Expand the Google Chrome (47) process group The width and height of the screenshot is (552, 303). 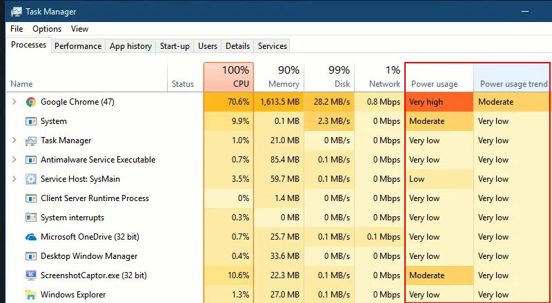[x=14, y=102]
